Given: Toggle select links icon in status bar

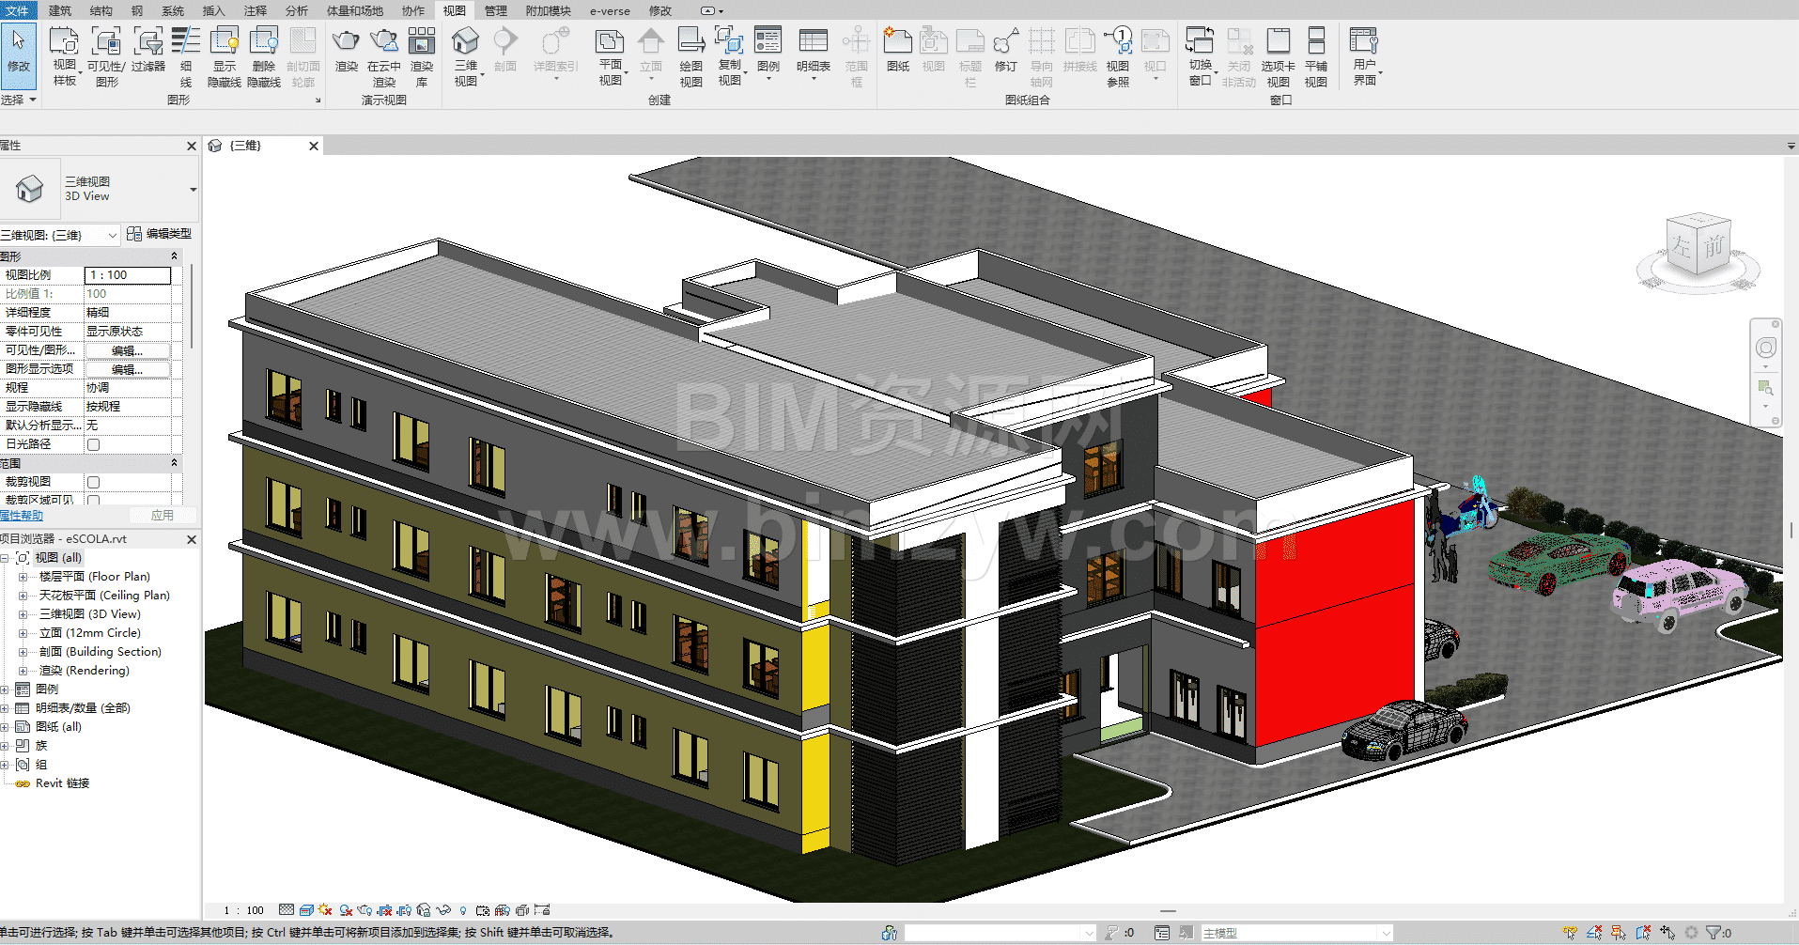Looking at the screenshot, I should (1570, 933).
